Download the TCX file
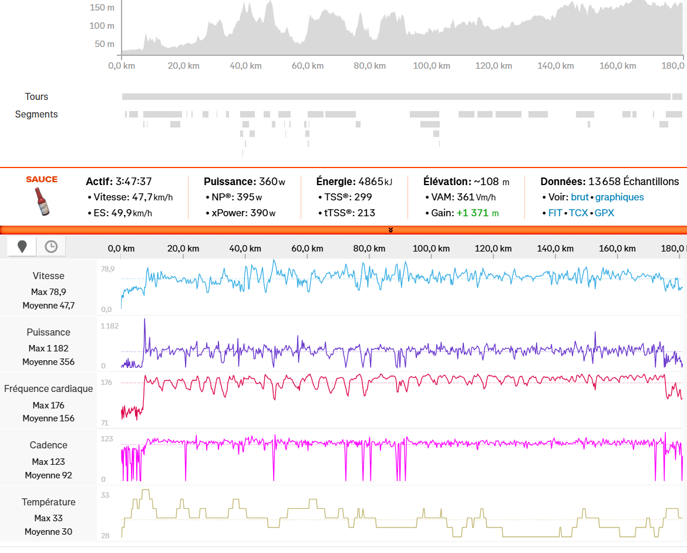Image resolution: width=687 pixels, height=553 pixels. [578, 213]
